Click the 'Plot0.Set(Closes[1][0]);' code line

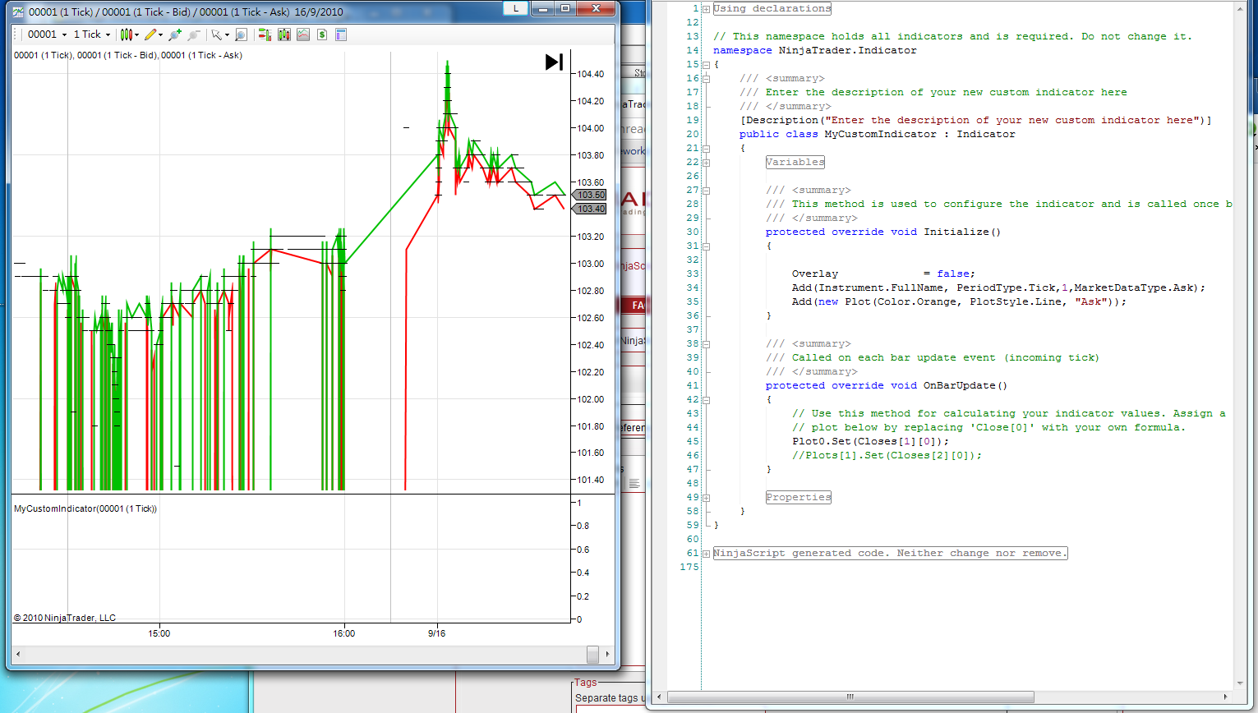point(871,441)
